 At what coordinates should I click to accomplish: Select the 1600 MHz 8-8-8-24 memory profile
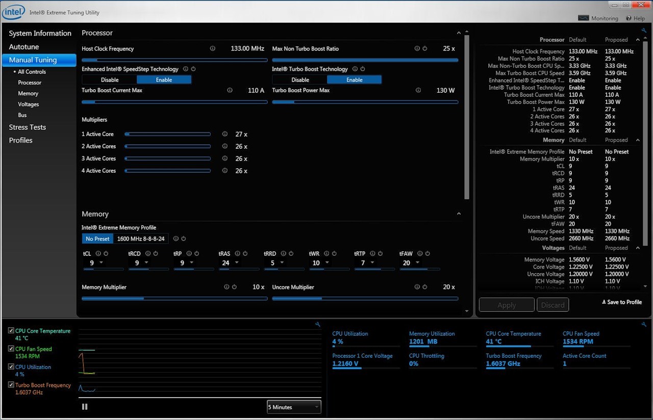pyautogui.click(x=141, y=239)
